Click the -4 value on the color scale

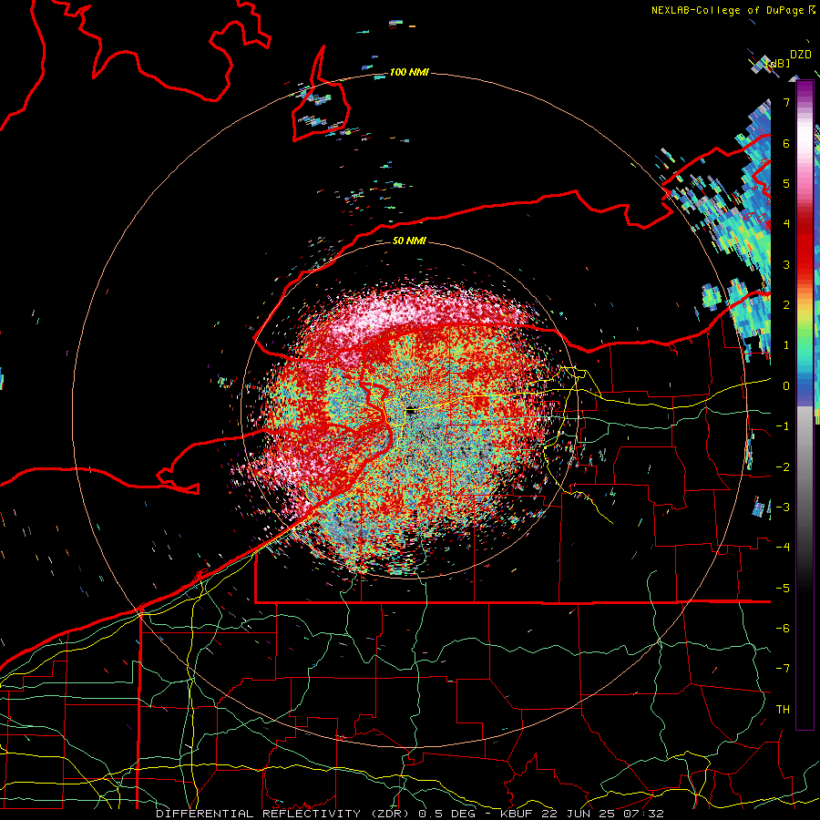tap(783, 548)
